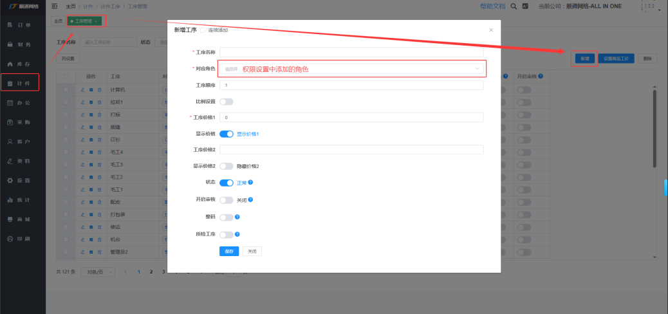The height and width of the screenshot is (314, 668).
Task: Click the 订单 icon in the sidebar
Action: (10, 25)
